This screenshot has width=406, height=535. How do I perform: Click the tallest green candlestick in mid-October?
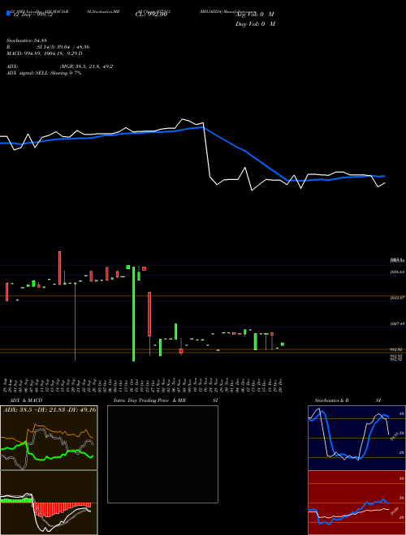click(134, 314)
